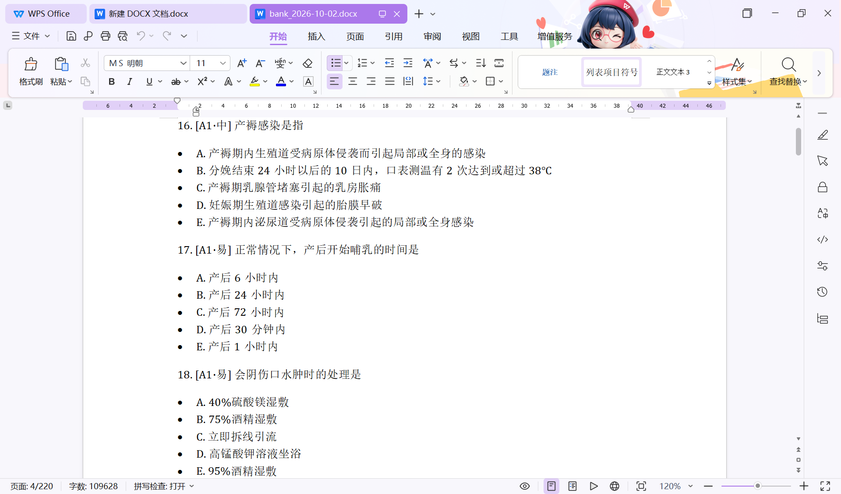
Task: Click the zoom slider handle in status bar
Action: pos(757,486)
